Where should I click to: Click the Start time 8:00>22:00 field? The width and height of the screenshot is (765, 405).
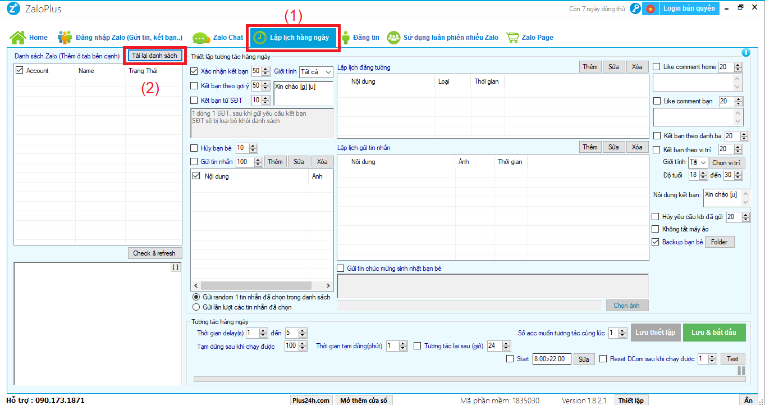551,359
